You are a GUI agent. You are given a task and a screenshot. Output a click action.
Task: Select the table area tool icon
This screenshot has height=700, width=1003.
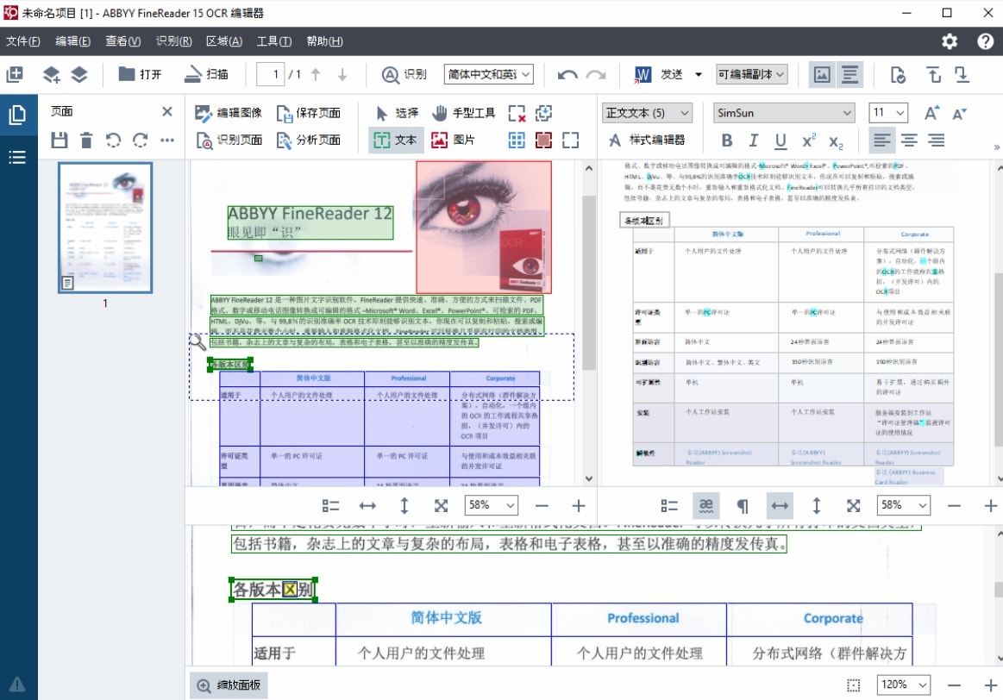tap(517, 140)
